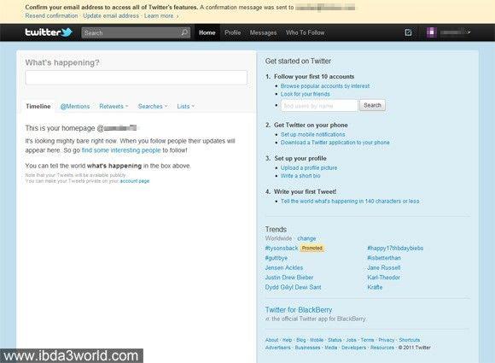Open the #guttbye trend
495x363 pixels.
[277, 258]
